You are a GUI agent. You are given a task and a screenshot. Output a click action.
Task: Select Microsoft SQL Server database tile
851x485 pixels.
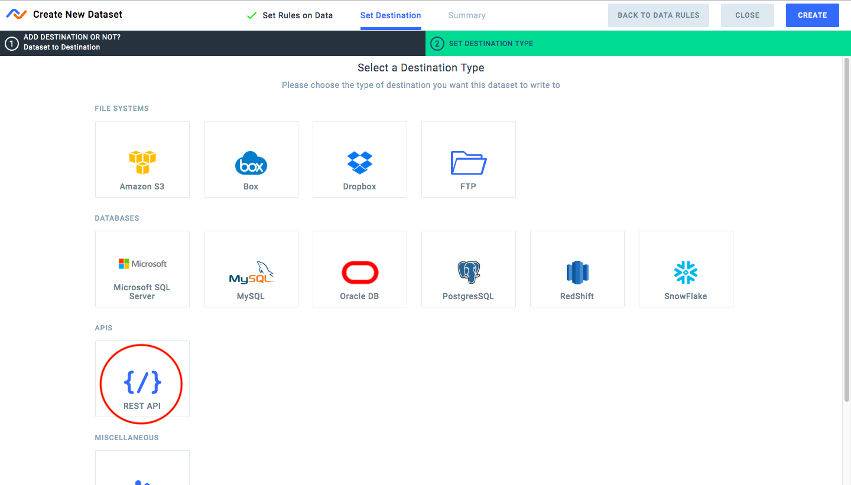click(x=142, y=269)
